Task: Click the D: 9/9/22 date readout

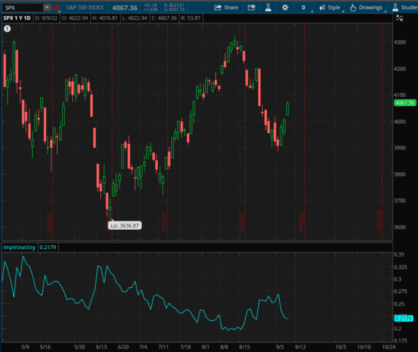Action: (x=46, y=18)
